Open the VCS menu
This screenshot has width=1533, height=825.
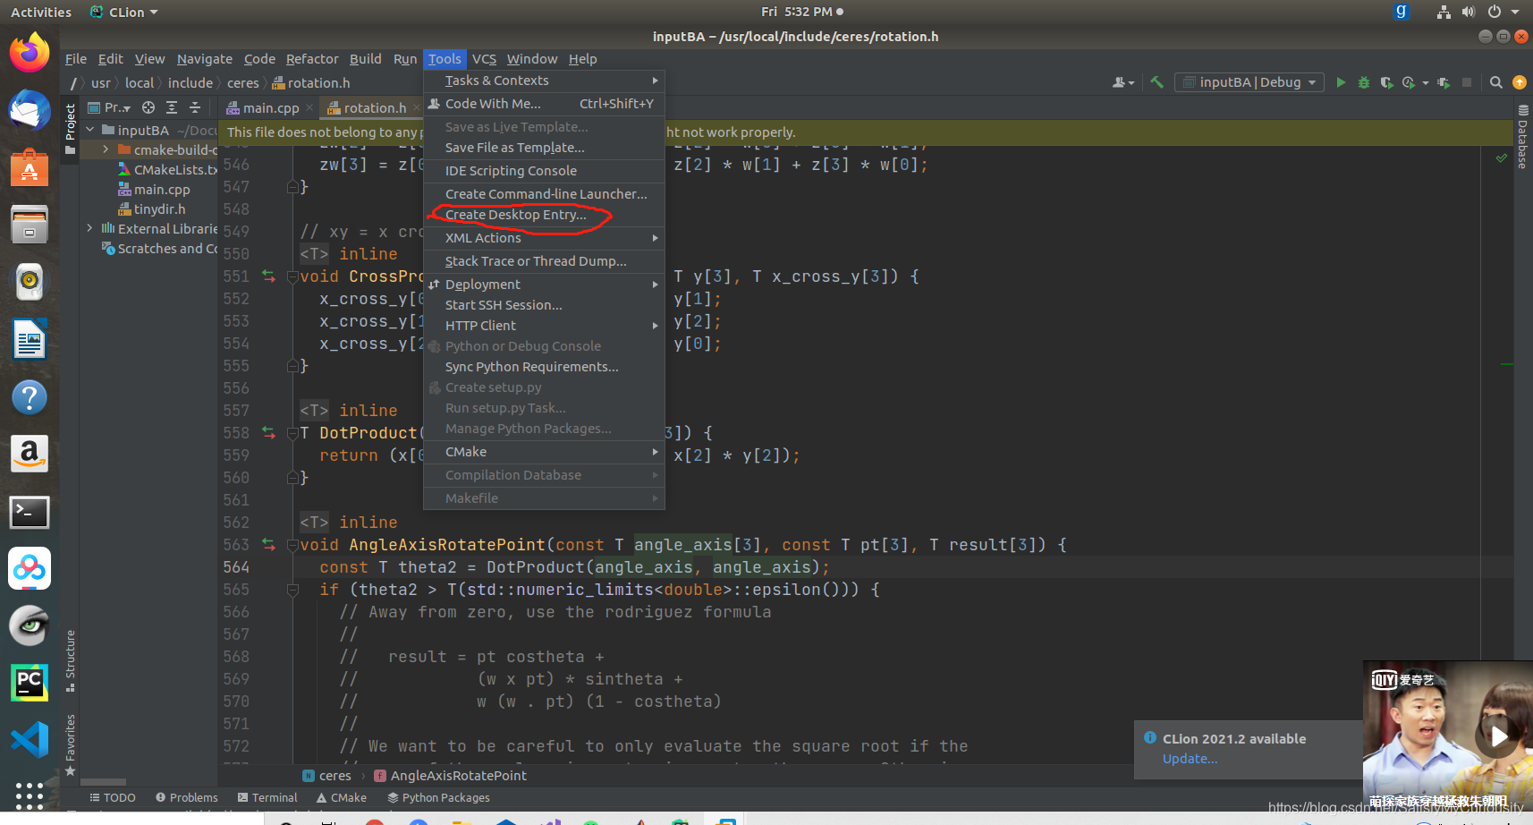click(484, 59)
